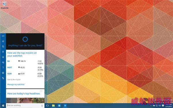Image resolution: width=173 pixels, height=108 pixels.
Task: Open Cortana help question mark icon
Action: tap(3, 67)
